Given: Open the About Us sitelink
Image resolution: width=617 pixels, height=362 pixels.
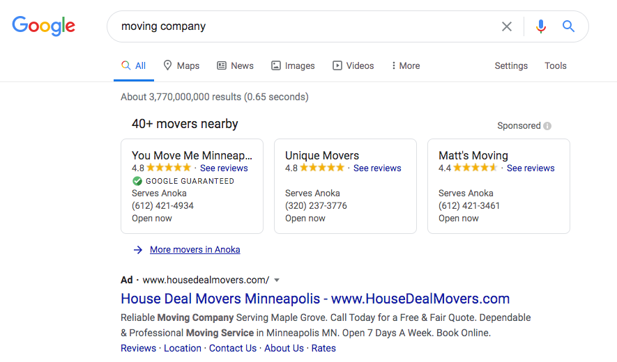Looking at the screenshot, I should pyautogui.click(x=284, y=348).
